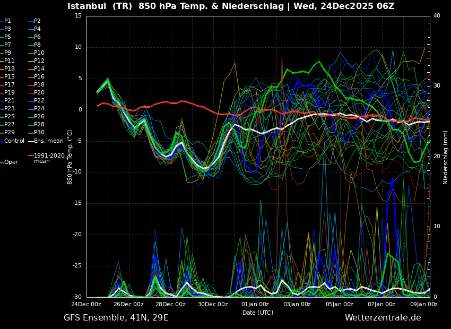
Task: Click the Date (UTC) axis label
Action: [x=258, y=313]
